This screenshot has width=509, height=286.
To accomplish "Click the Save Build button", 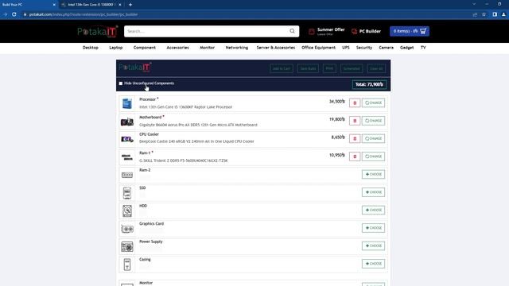I will 308,68.
